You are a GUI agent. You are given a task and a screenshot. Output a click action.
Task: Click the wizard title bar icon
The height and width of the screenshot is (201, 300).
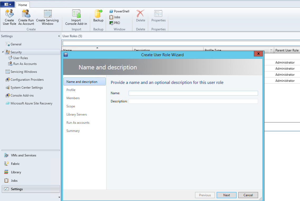[x=66, y=55]
